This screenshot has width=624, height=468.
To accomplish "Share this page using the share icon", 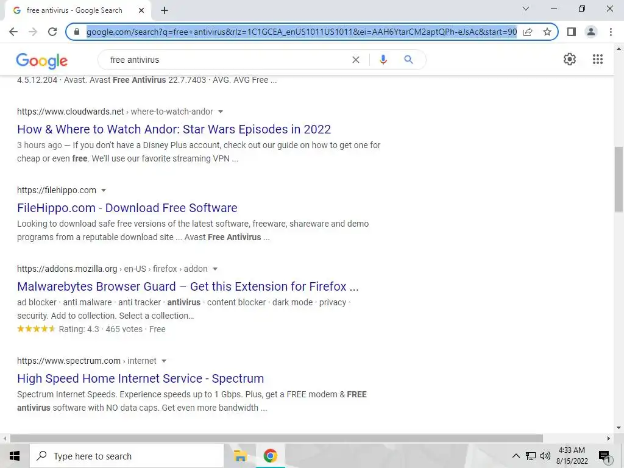I will pos(528,32).
